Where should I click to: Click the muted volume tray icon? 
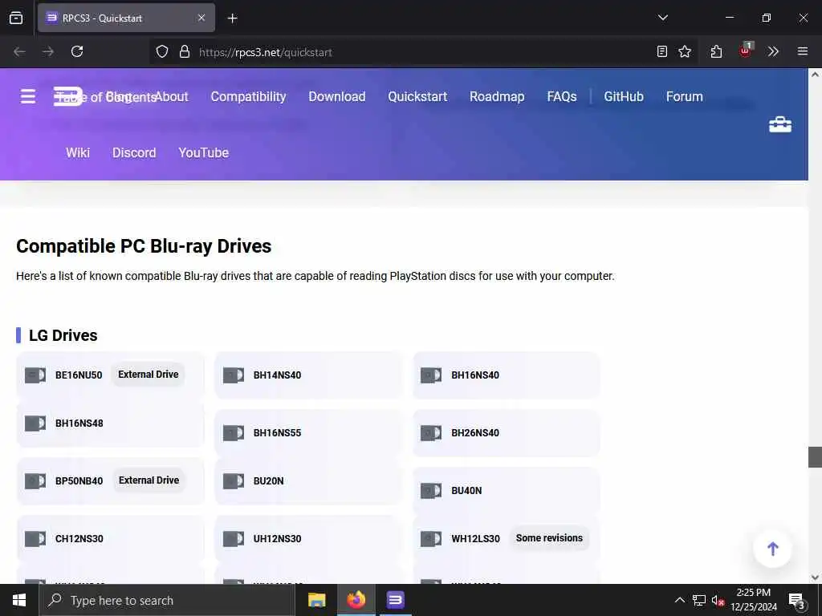pos(717,600)
